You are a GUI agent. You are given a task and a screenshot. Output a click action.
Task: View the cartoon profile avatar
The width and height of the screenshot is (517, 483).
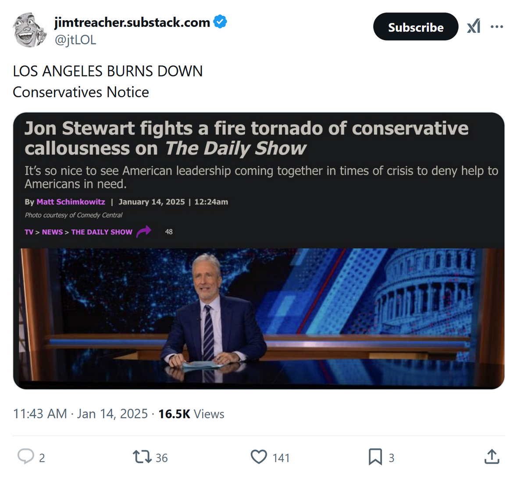pos(29,30)
